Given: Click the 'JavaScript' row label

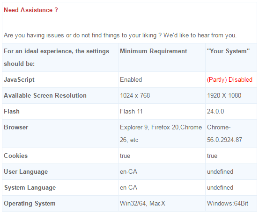Looking at the screenshot, I should point(19,80).
